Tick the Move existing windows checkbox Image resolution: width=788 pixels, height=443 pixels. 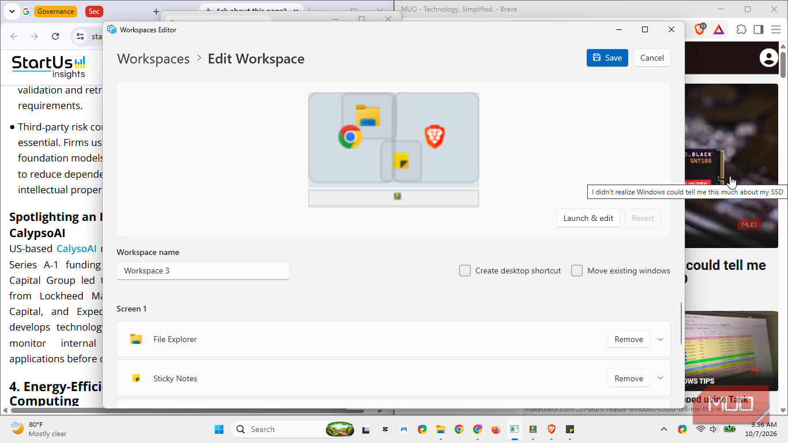577,271
